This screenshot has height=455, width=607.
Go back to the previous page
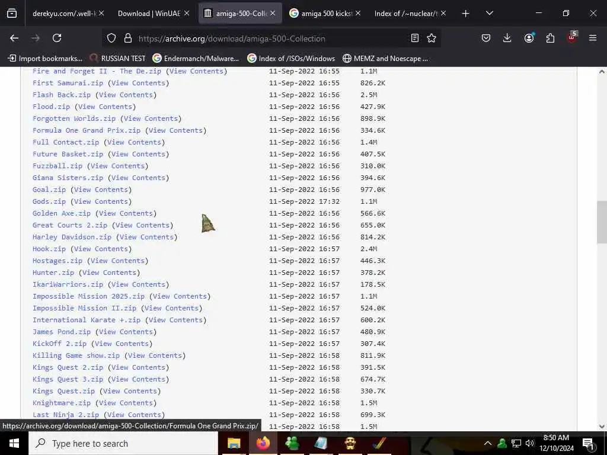[x=14, y=38]
